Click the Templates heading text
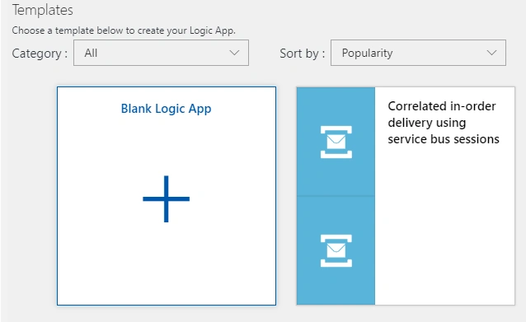This screenshot has height=322, width=526. pyautogui.click(x=43, y=10)
